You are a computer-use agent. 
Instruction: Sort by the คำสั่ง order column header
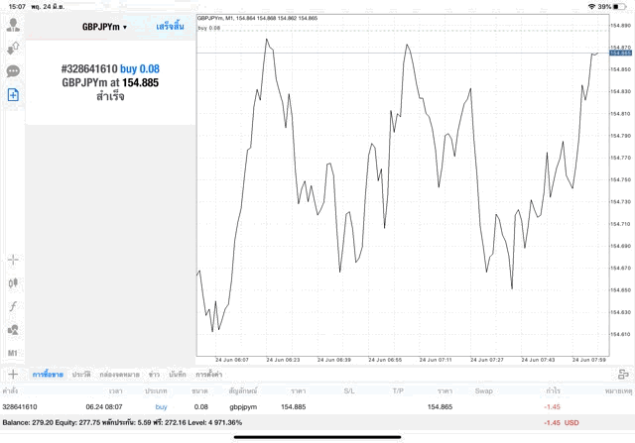(10, 390)
